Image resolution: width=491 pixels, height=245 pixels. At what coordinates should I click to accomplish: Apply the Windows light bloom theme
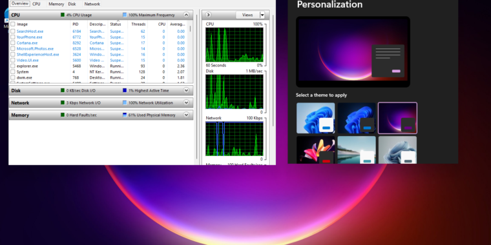(x=316, y=118)
